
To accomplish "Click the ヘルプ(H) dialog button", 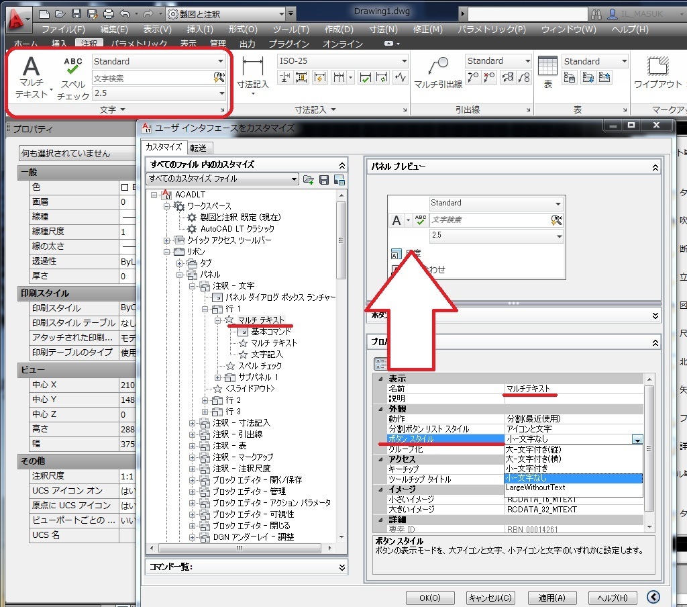I will (613, 598).
